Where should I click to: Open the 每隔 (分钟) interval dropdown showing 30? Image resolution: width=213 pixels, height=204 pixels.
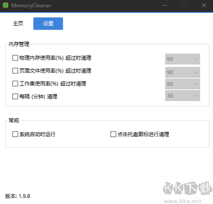(x=182, y=95)
